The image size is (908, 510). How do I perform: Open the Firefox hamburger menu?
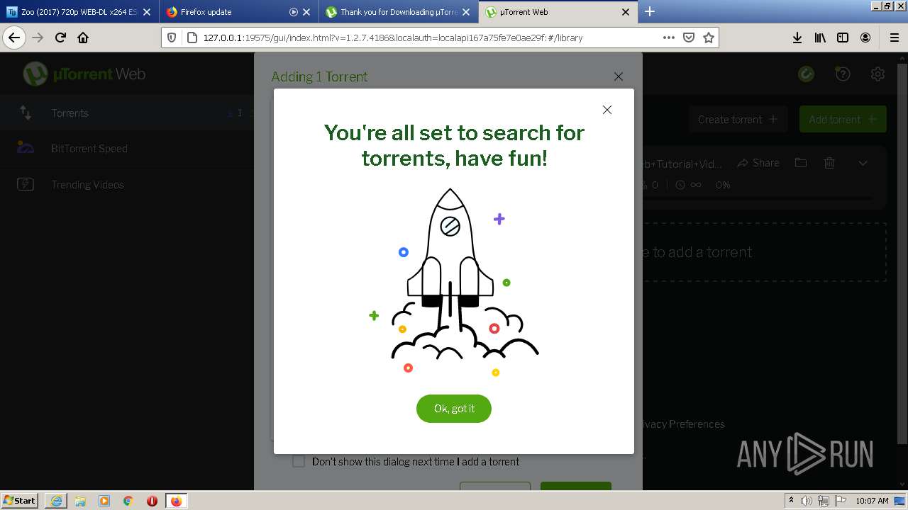tap(894, 38)
